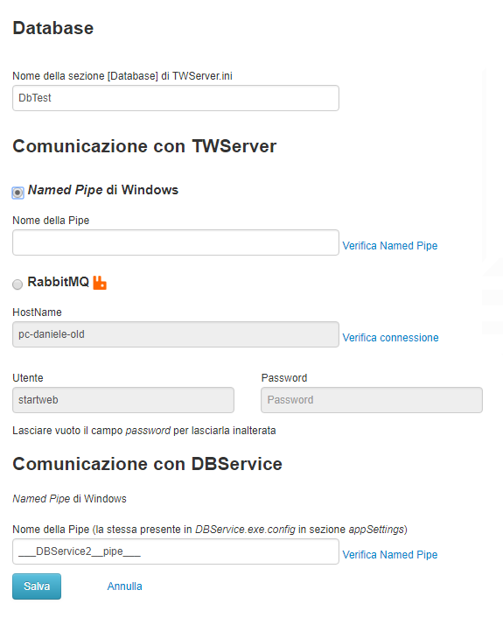
Task: Save settings with the Salva button
Action: (x=37, y=586)
